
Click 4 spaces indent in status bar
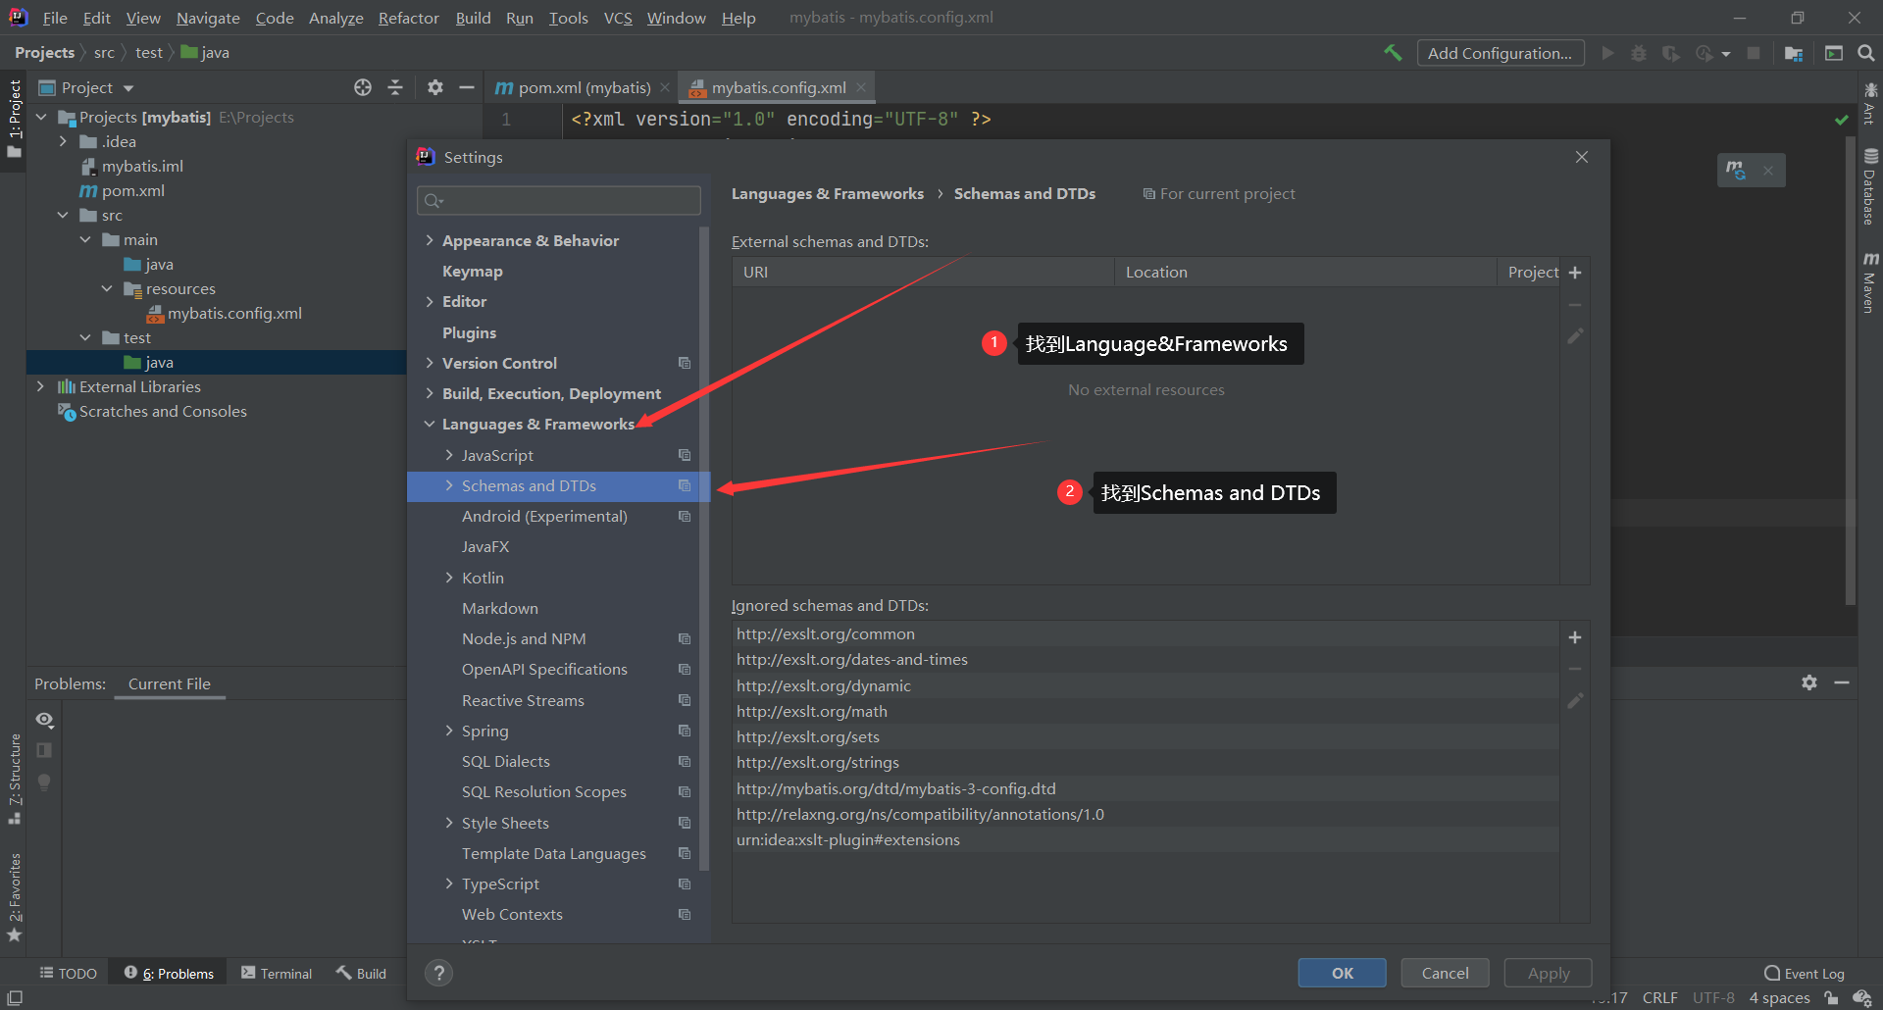[x=1779, y=997]
